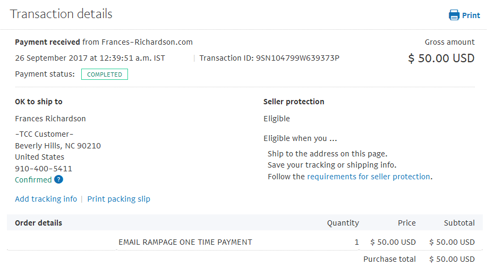
Task: Select the Transaction ID 9SN104799W639373P text
Action: (269, 58)
